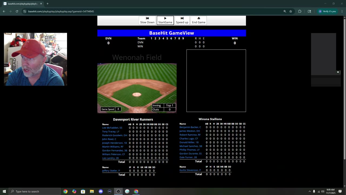Click the Speed up button
Screen dimensions: 346x195
[x=182, y=20]
